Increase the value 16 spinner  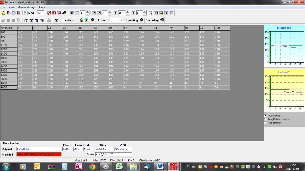pyautogui.click(x=127, y=12)
